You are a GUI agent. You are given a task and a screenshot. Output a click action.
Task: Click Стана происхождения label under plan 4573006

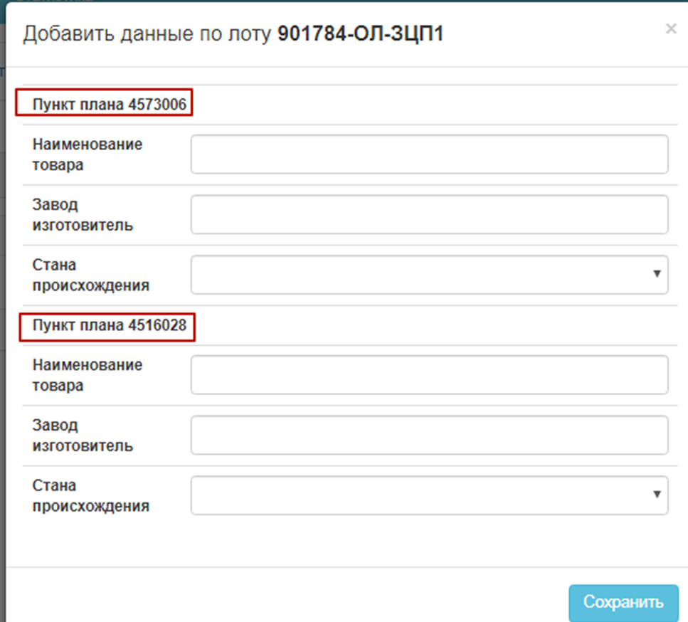tap(91, 275)
